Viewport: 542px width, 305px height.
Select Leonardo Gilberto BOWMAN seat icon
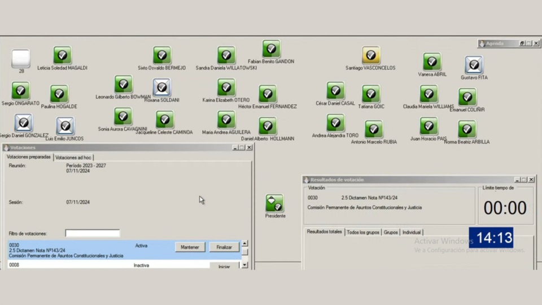coord(124,84)
